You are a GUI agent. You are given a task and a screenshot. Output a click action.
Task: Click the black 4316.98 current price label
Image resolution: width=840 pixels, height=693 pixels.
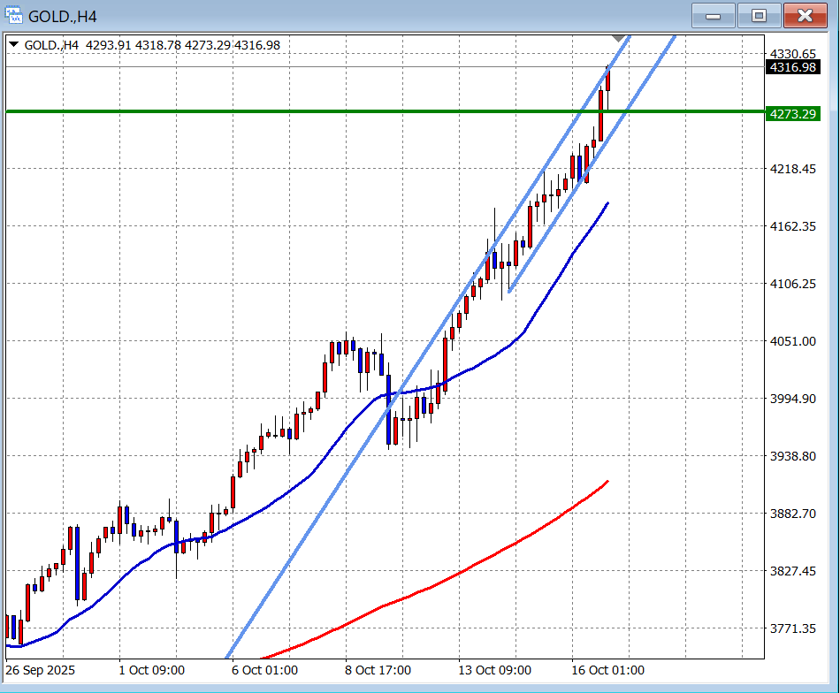click(x=792, y=67)
